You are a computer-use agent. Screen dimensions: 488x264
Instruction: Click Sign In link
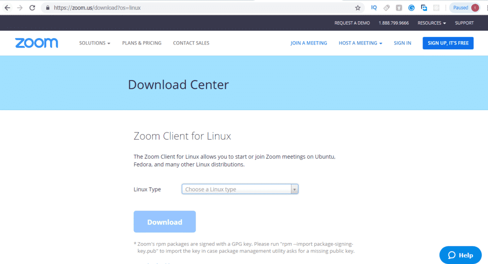tap(402, 43)
